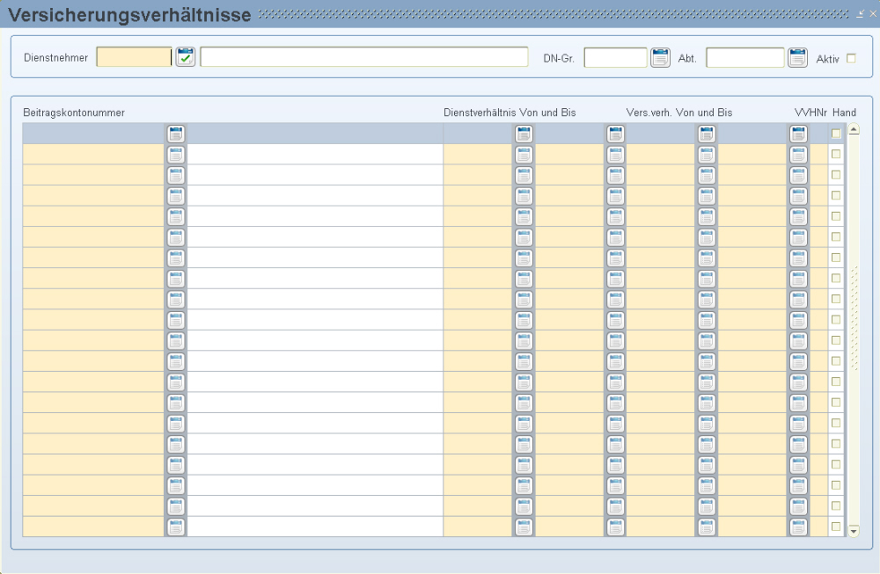Viewport: 880px width, 574px height.
Task: Open the Vers.verh. Von date picker in the first row
Action: pyautogui.click(x=615, y=134)
